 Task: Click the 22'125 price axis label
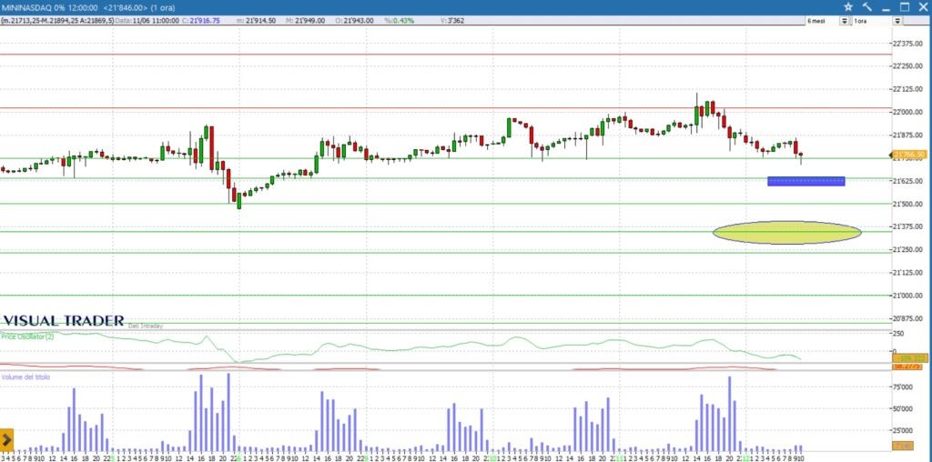pos(909,89)
